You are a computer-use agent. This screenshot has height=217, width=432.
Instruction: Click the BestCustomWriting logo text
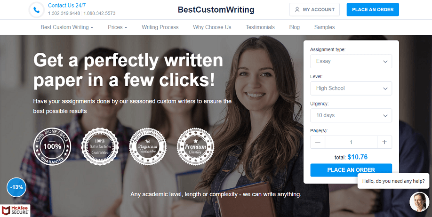pos(216,10)
